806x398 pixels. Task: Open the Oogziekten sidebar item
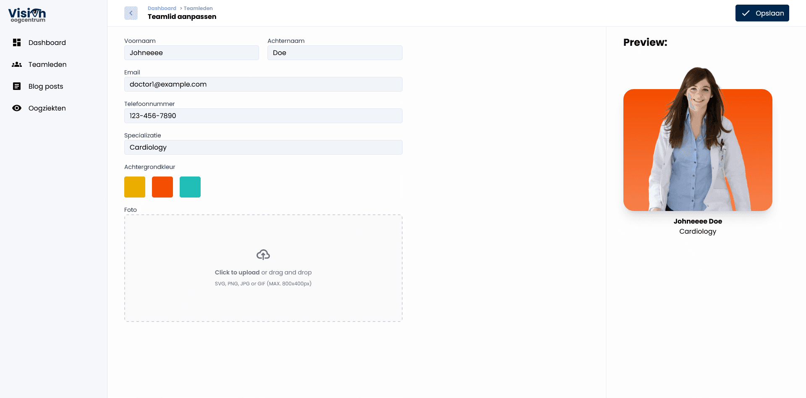[47, 108]
